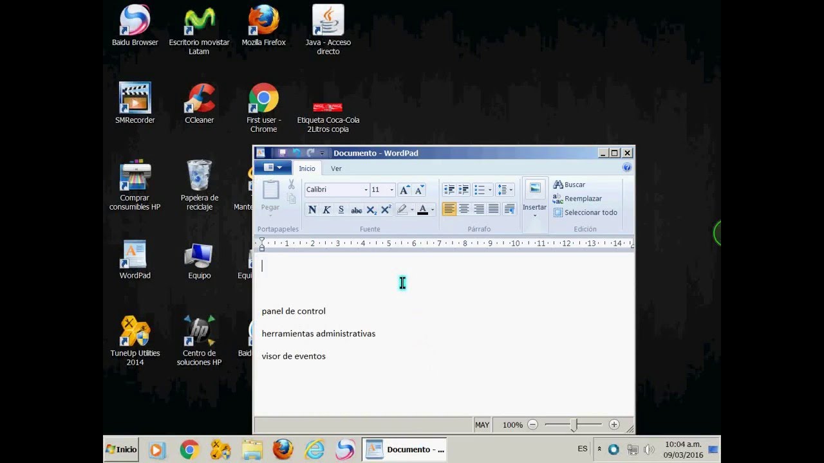Shrink font size with the smaller A icon
This screenshot has height=463, width=824.
point(419,190)
